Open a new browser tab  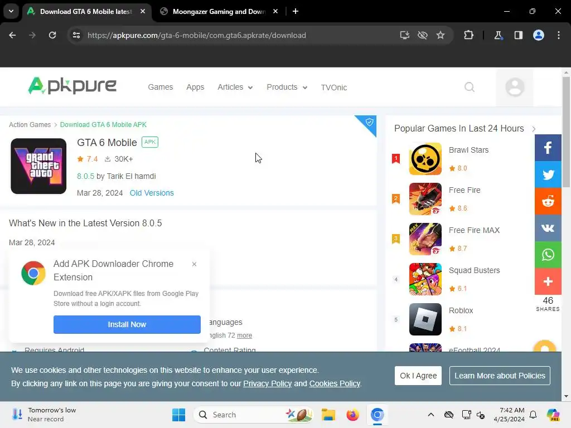tap(296, 11)
